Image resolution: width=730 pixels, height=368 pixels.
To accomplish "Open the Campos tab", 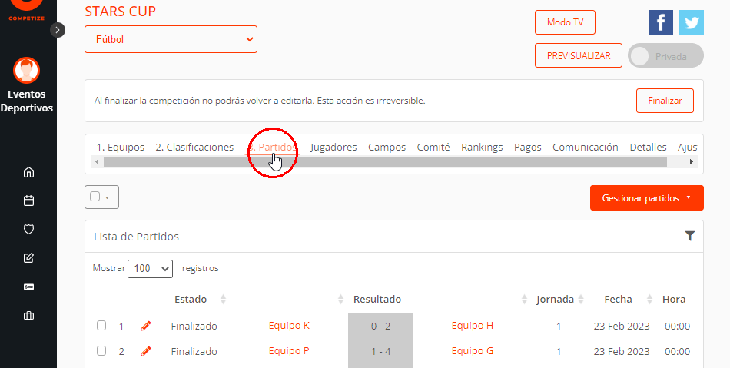I will pyautogui.click(x=387, y=147).
